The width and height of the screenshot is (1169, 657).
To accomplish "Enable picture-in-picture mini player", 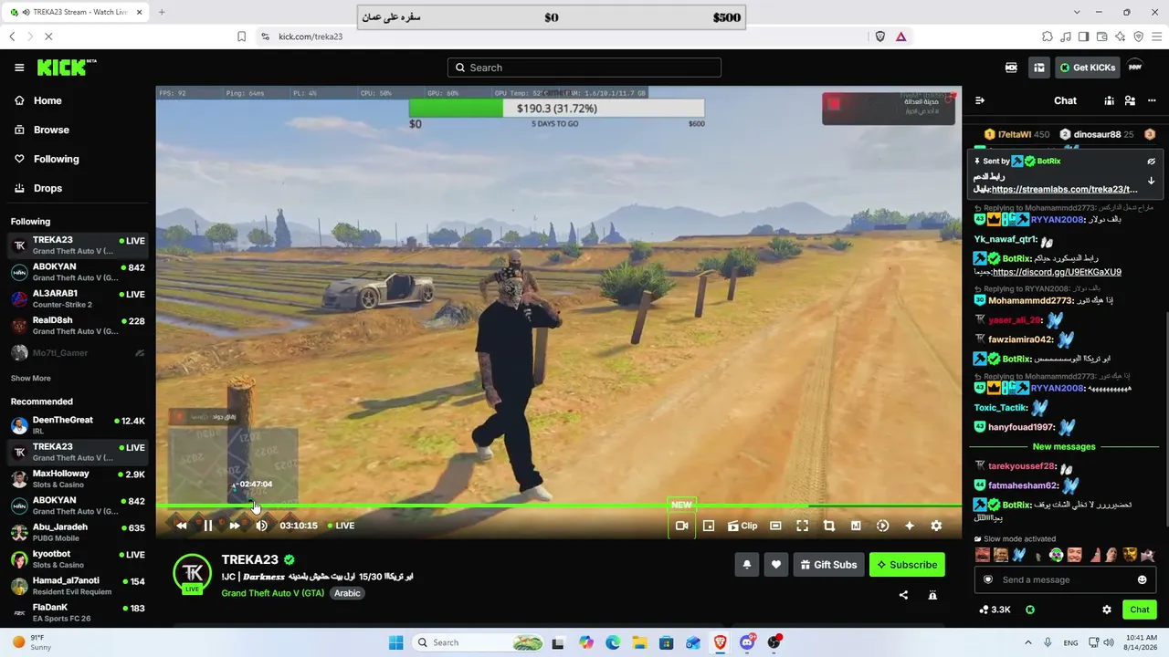I will pyautogui.click(x=709, y=526).
